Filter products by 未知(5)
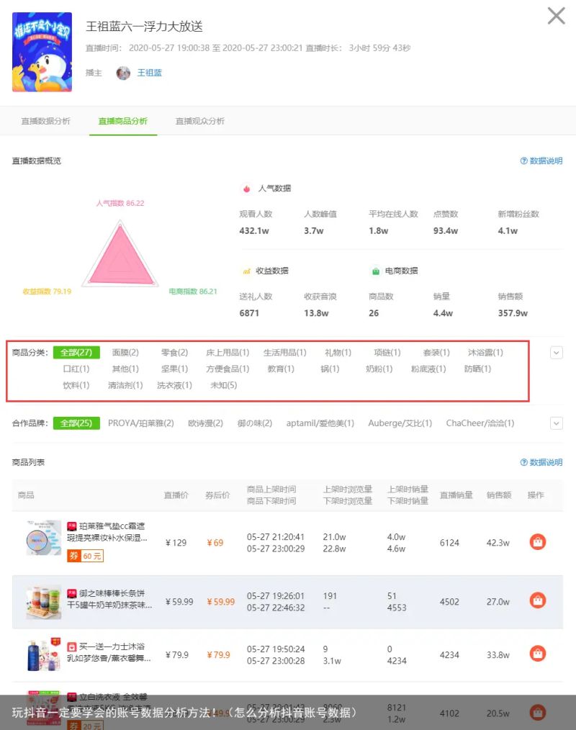This screenshot has height=730, width=576. (223, 385)
